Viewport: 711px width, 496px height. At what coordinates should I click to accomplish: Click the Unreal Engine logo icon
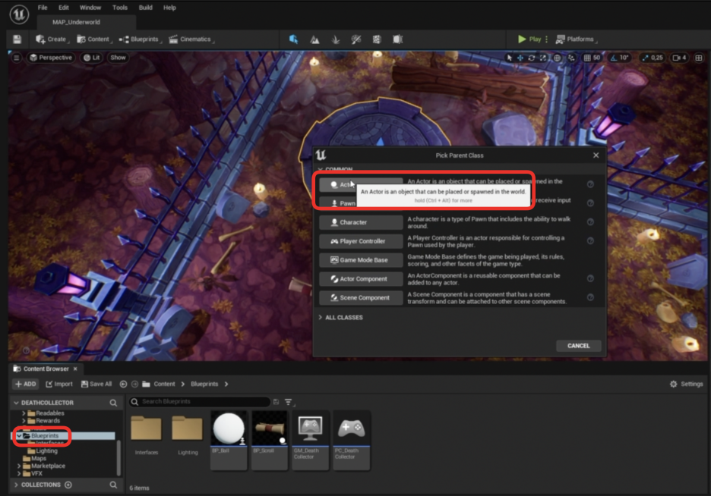click(19, 14)
